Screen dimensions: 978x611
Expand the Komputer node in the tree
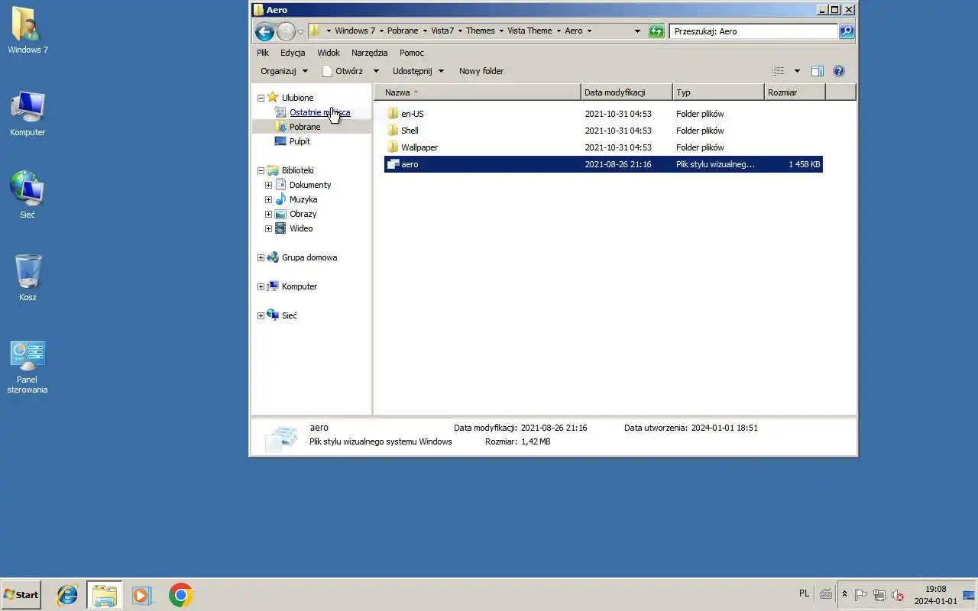pyautogui.click(x=261, y=286)
